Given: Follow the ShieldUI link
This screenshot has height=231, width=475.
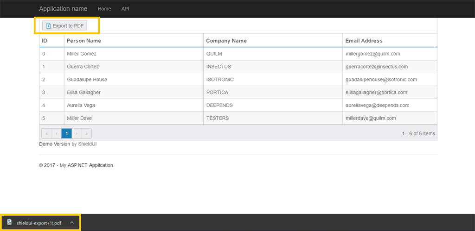Looking at the screenshot, I should (88, 144).
